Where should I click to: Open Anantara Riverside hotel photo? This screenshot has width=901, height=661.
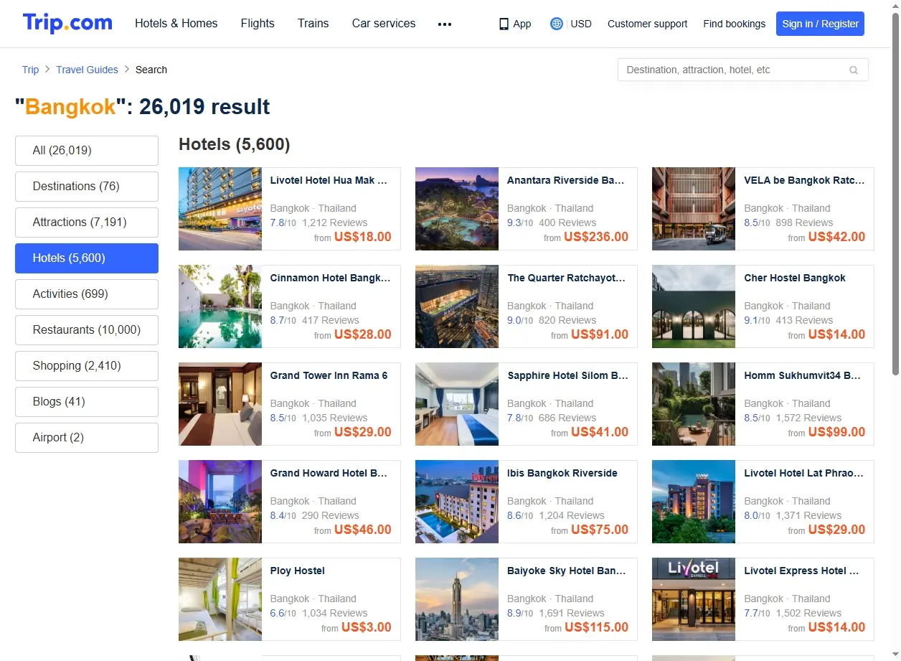[457, 209]
